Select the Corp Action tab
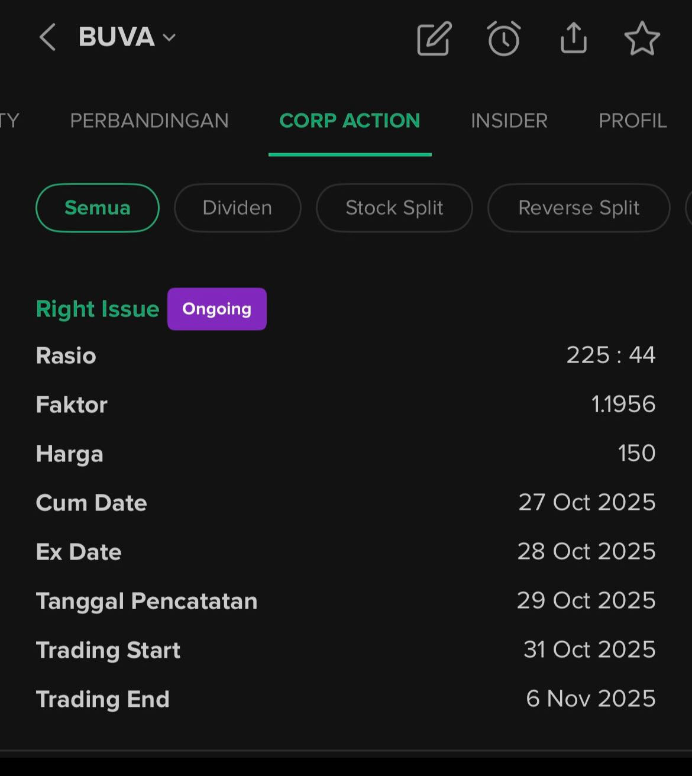 (x=350, y=121)
